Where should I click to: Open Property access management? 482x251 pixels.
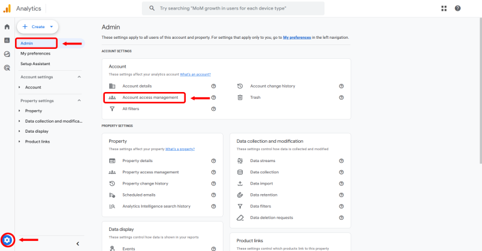[151, 172]
